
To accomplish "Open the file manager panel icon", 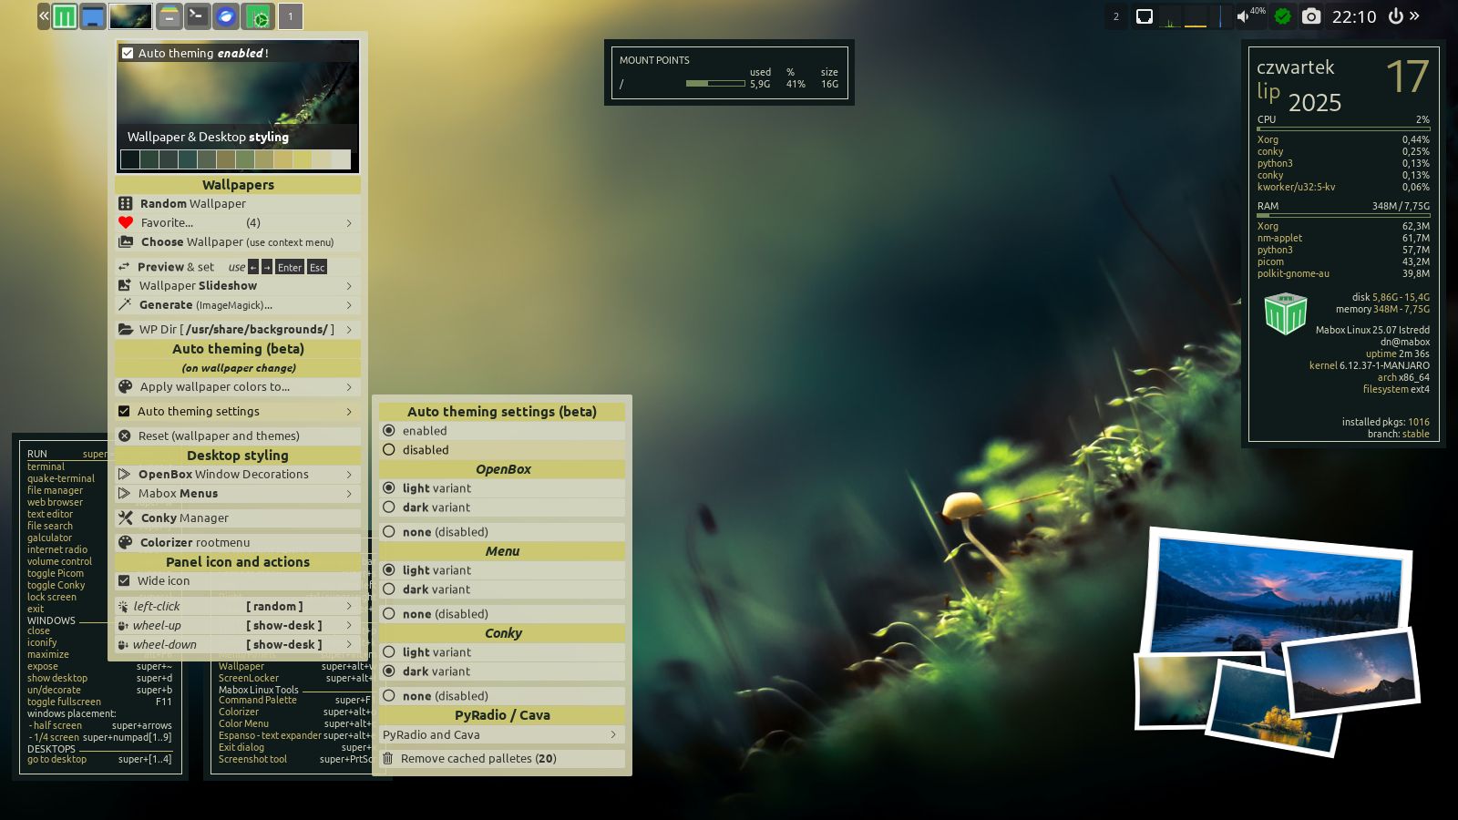I will pos(169,16).
